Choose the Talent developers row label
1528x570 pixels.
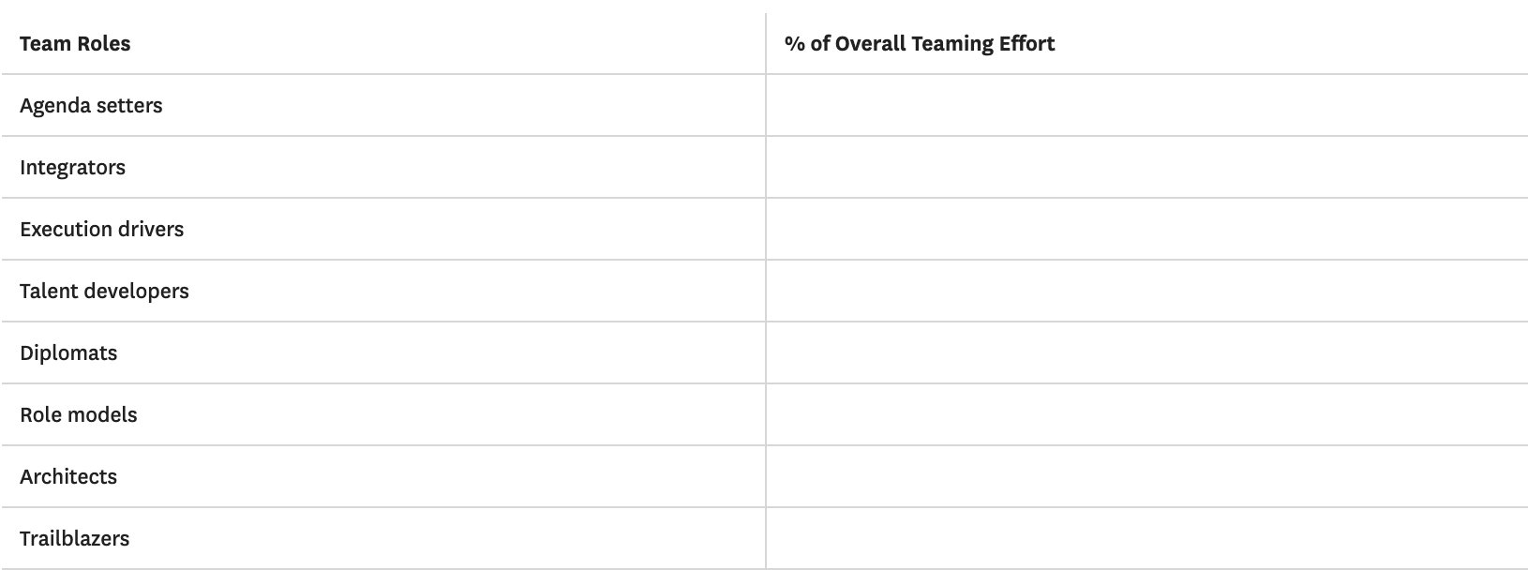tap(104, 292)
